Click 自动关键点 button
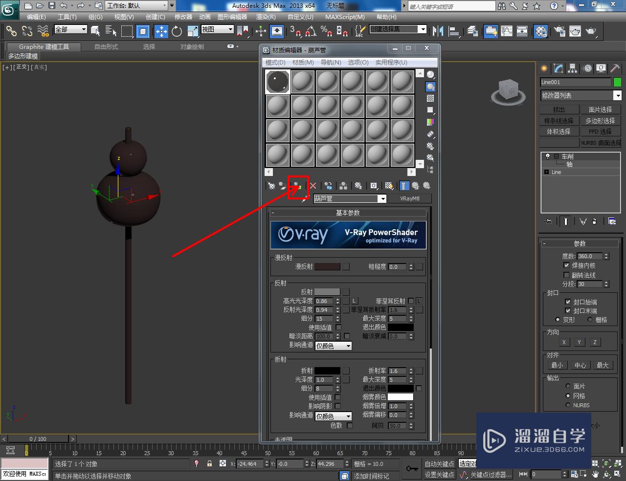This screenshot has width=626, height=481. click(x=439, y=464)
